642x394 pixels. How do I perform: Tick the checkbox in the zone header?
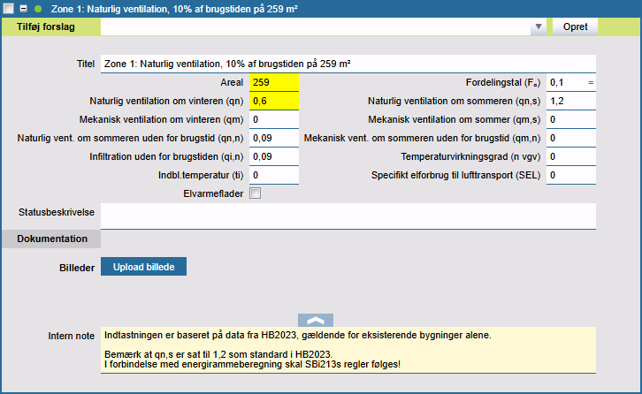pyautogui.click(x=8, y=8)
